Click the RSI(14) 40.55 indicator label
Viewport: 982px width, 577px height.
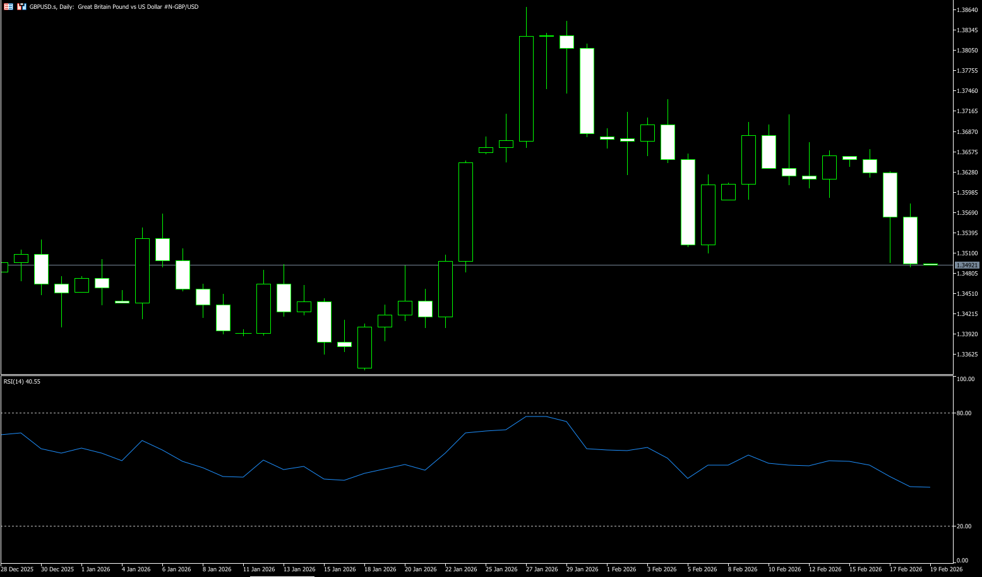tap(22, 382)
